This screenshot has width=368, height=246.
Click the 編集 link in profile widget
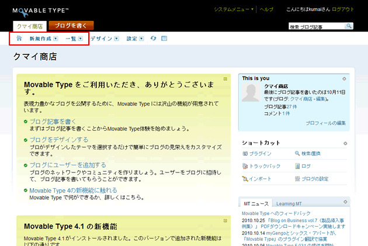(x=321, y=99)
